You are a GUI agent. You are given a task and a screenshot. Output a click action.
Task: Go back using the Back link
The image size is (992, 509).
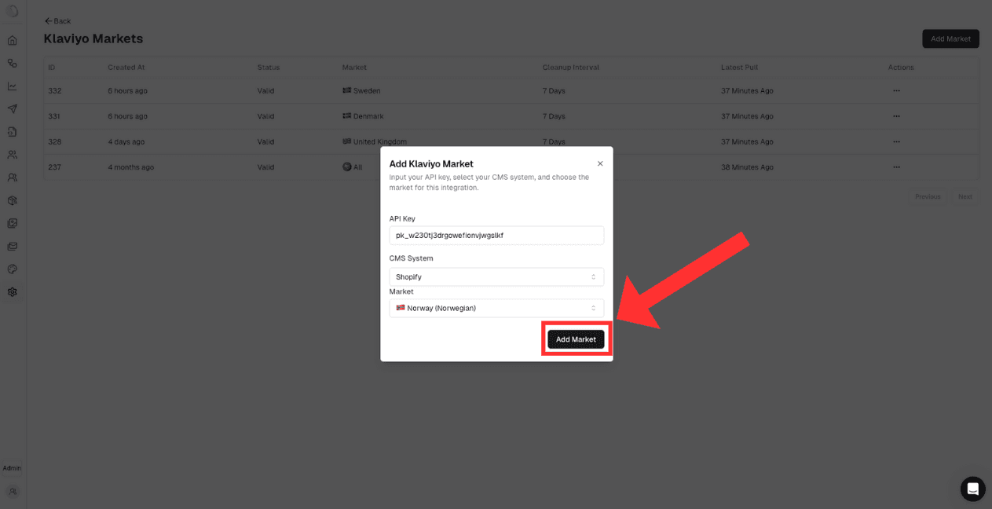(x=58, y=21)
